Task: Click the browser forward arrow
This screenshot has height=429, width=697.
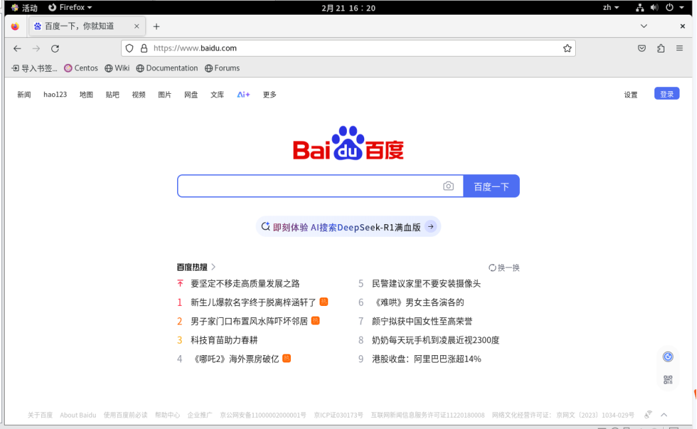Action: (36, 49)
